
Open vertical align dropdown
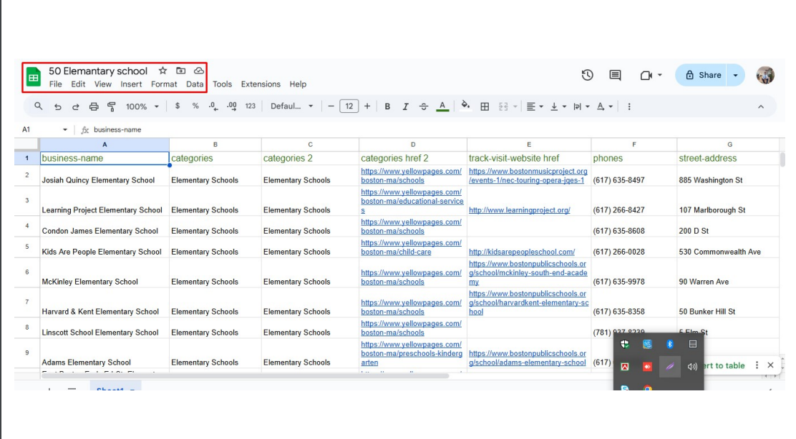click(x=558, y=107)
